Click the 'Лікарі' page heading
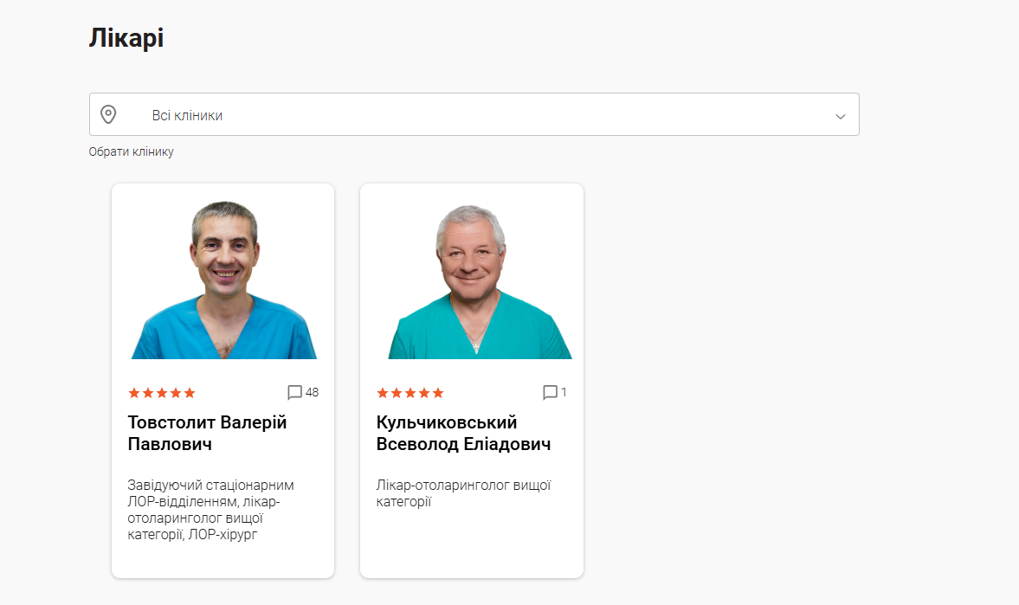Image resolution: width=1019 pixels, height=605 pixels. point(126,38)
